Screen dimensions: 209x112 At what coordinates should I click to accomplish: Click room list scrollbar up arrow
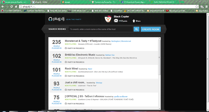click(159, 39)
